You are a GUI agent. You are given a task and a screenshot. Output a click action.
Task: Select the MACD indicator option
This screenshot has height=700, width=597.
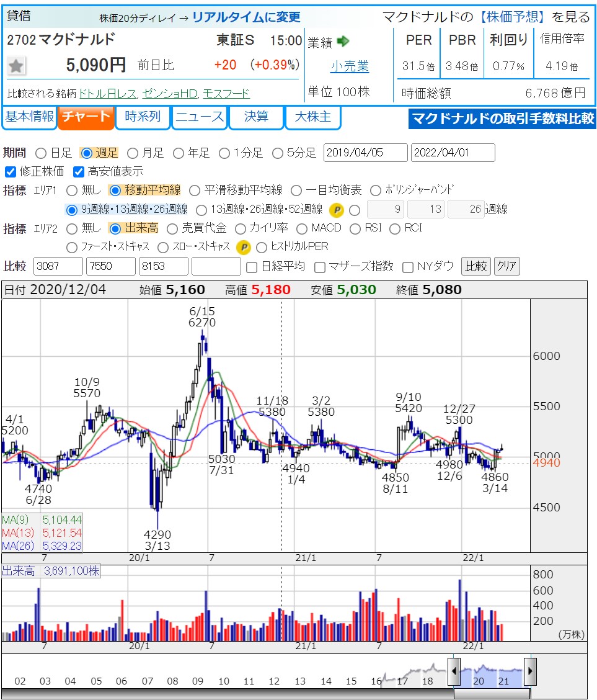click(x=301, y=228)
